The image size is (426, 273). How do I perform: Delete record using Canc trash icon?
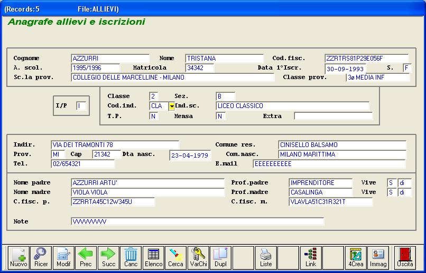(131, 258)
